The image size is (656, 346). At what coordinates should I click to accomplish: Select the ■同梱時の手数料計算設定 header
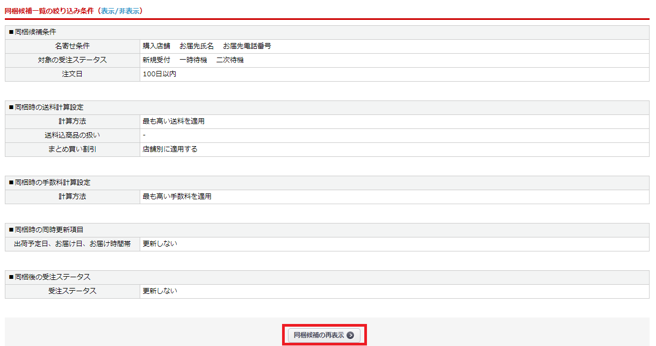pyautogui.click(x=327, y=183)
